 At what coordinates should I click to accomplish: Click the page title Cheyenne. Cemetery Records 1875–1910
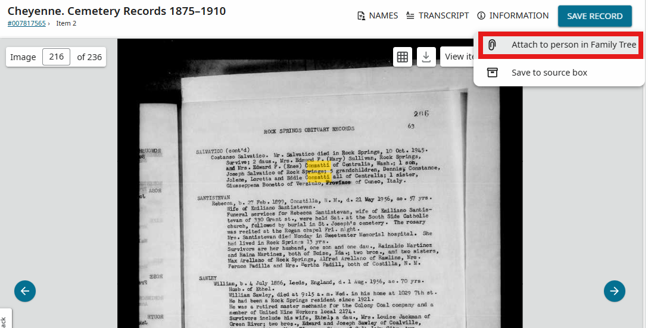point(117,11)
